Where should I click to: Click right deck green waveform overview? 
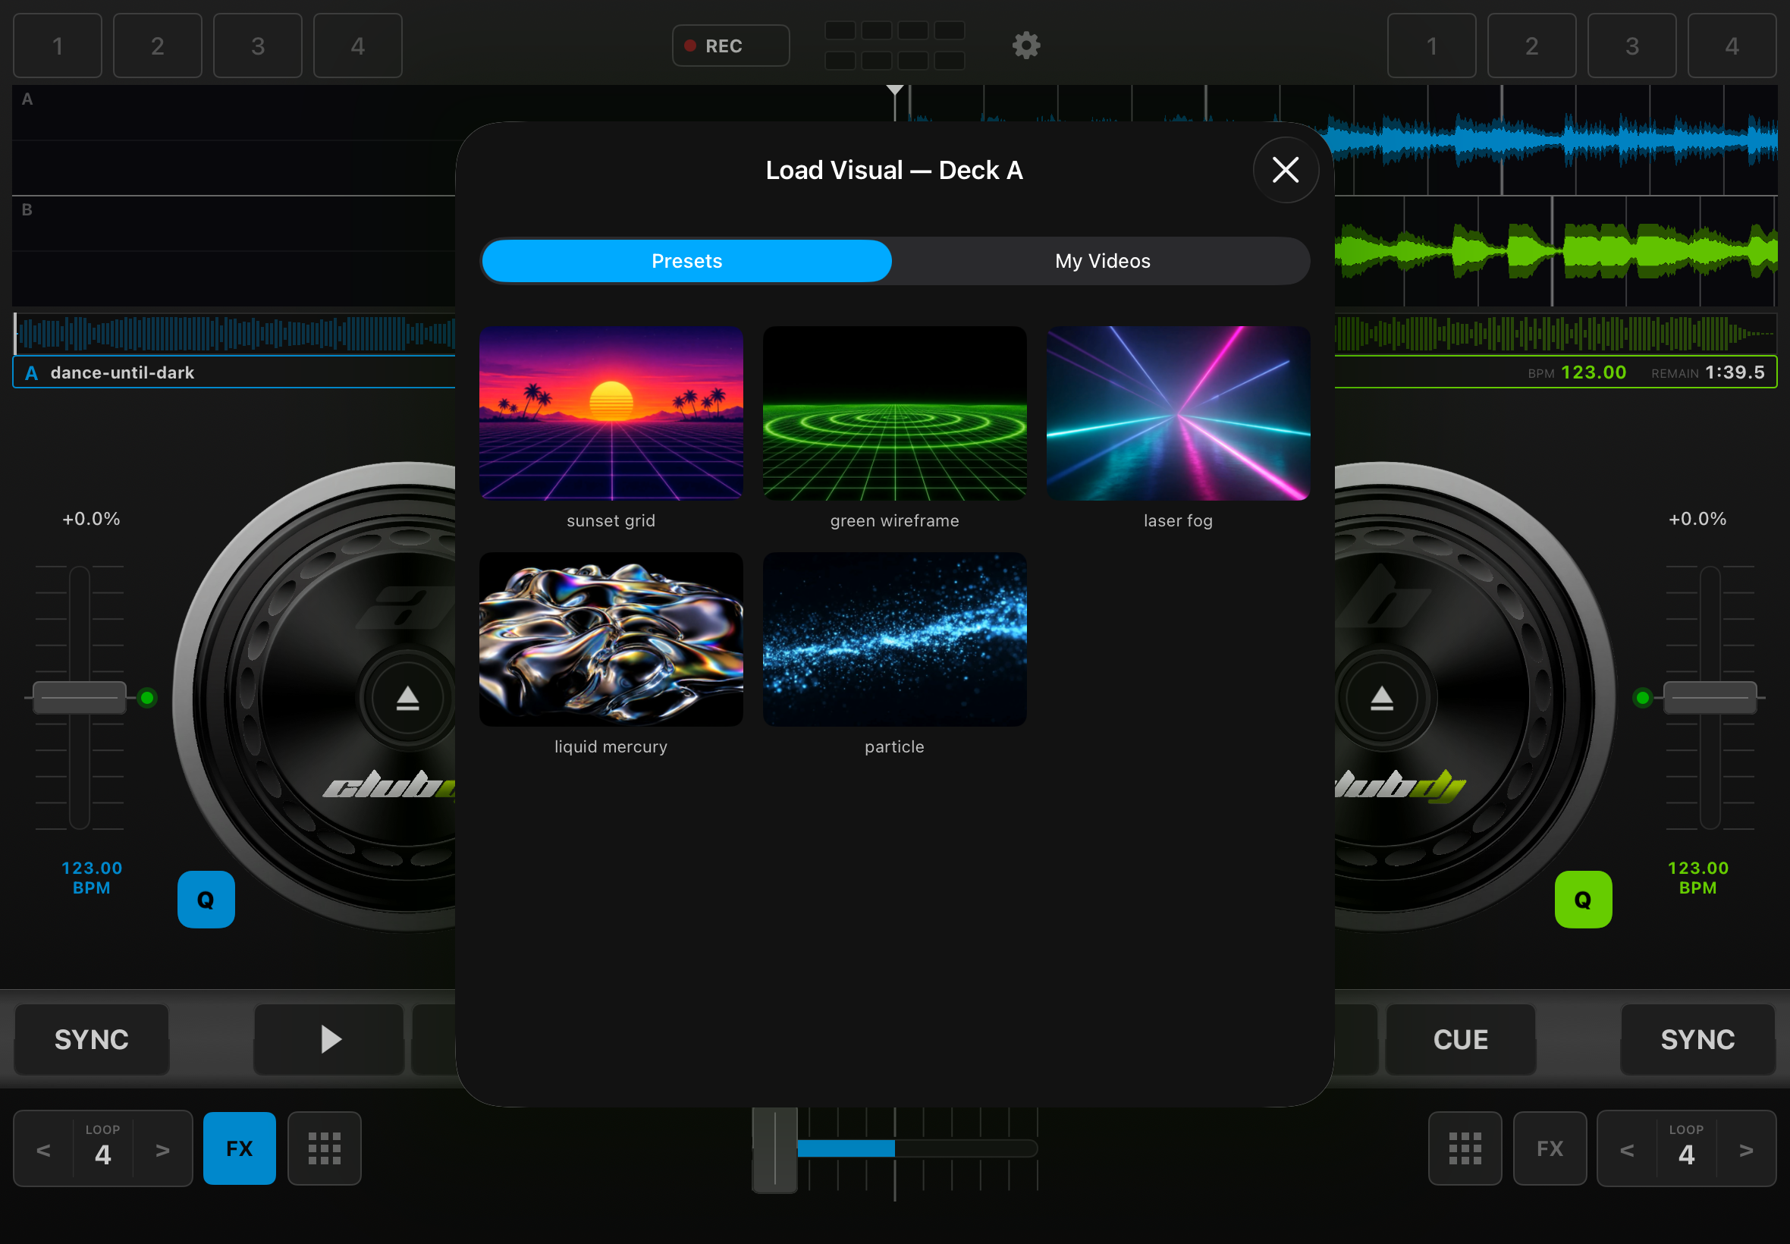click(1556, 334)
